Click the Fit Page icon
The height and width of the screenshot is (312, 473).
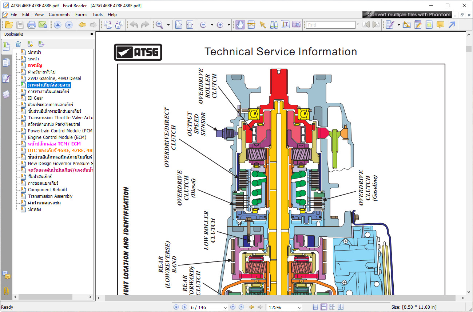coord(178,25)
